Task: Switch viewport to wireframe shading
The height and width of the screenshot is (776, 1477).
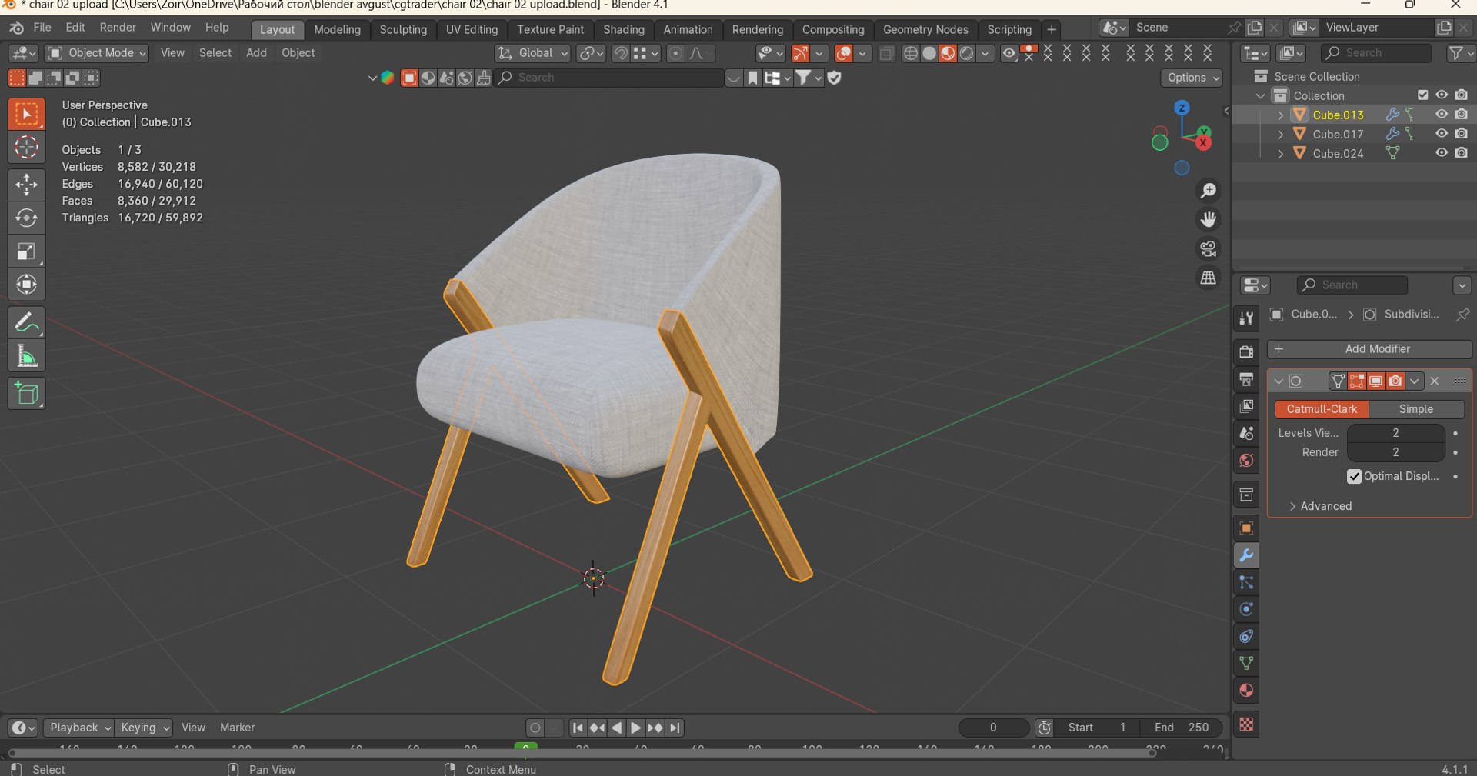Action: click(x=910, y=53)
